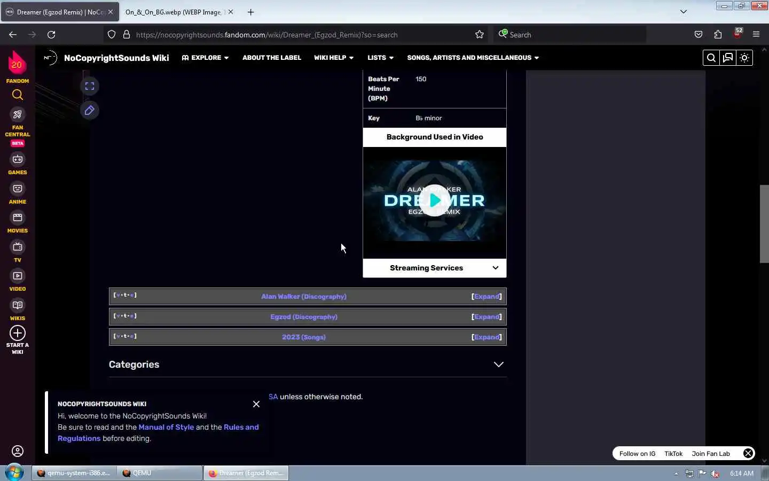769x481 pixels.
Task: Open Alan Walker (Discography) link
Action: [304, 297]
